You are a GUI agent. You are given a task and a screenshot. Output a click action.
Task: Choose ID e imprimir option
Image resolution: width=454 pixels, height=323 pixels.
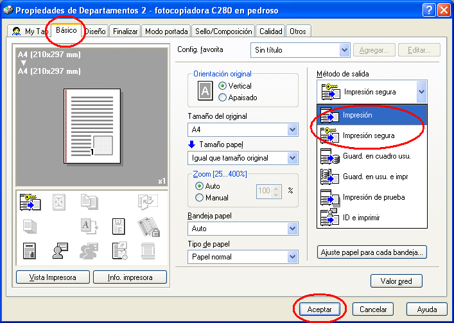tap(372, 218)
